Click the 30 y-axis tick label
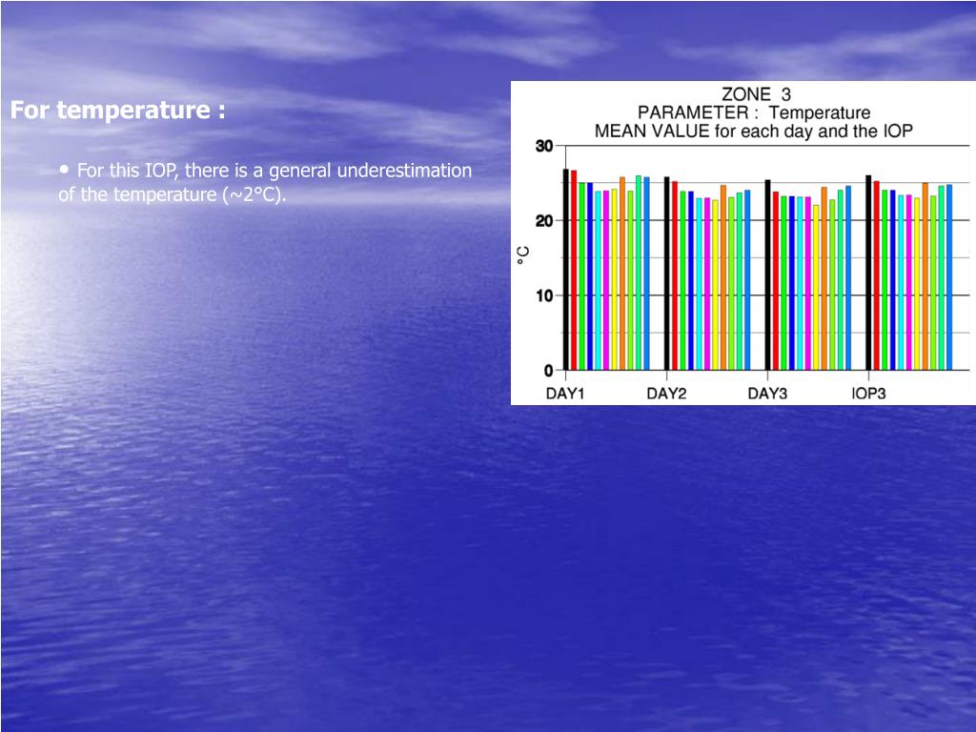Screen dimensions: 976x732 544,146
